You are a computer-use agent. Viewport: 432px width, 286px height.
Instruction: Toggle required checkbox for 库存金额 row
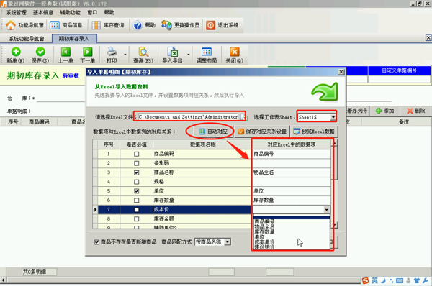(136, 219)
